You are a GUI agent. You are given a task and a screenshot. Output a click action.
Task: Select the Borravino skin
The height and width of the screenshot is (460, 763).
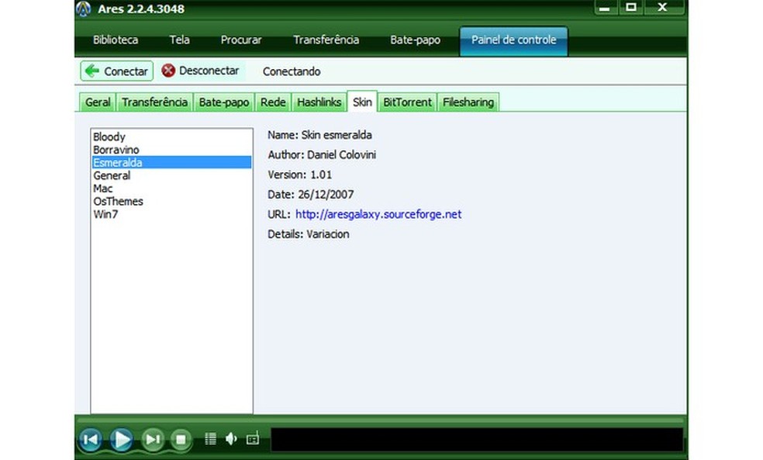(x=172, y=150)
